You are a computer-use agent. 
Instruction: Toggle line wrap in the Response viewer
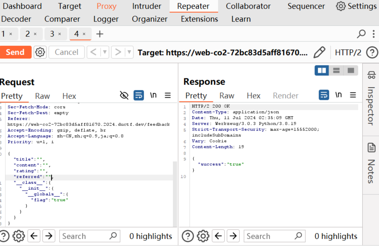[324, 95]
